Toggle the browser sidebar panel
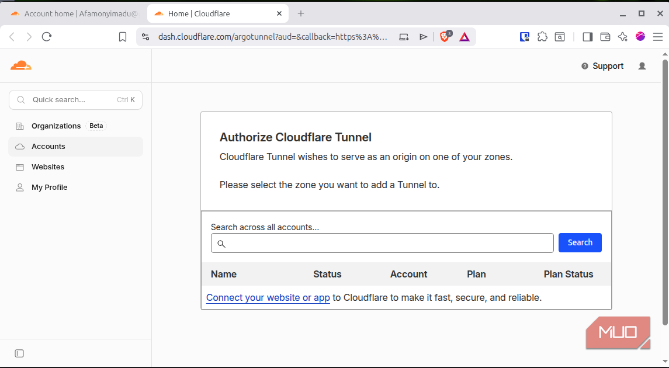 pos(588,37)
